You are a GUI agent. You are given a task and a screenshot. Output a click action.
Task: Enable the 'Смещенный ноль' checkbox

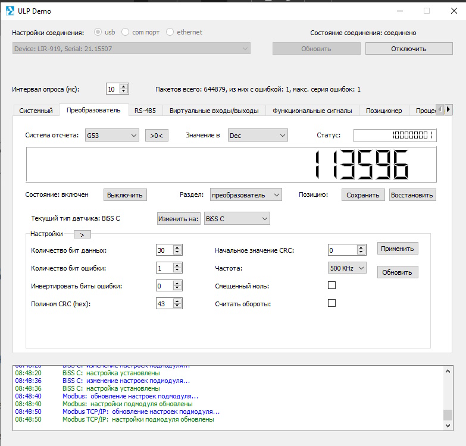click(x=332, y=285)
